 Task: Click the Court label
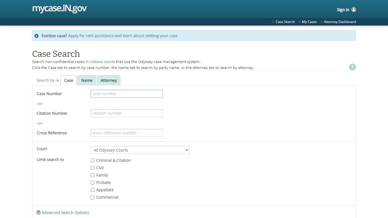pos(42,149)
